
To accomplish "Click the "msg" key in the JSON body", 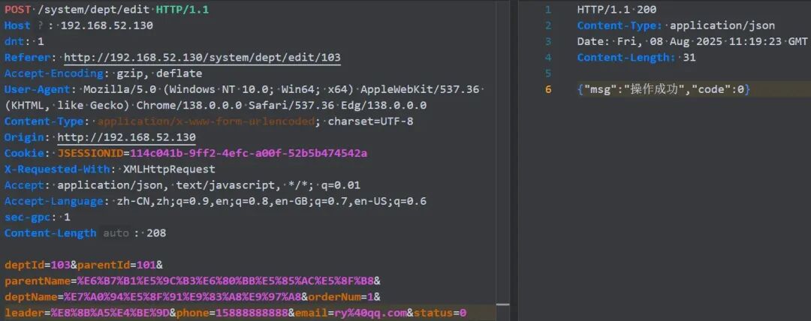I will point(600,89).
